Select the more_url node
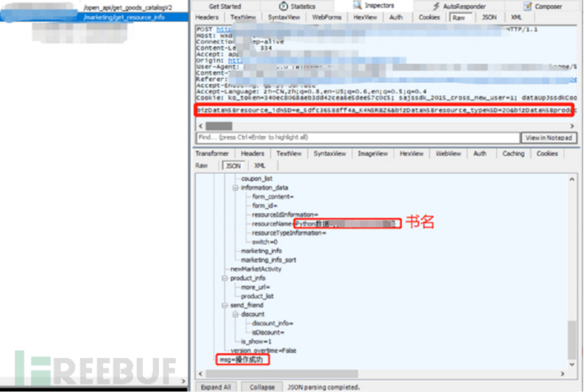This screenshot has width=584, height=392. click(x=255, y=287)
